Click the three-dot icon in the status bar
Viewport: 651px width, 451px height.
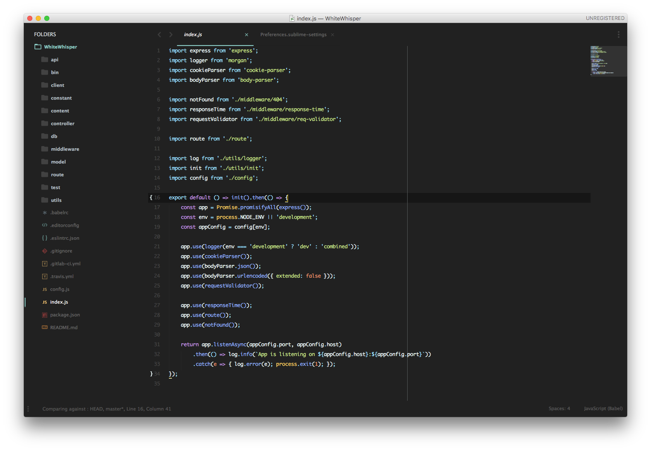coord(28,408)
